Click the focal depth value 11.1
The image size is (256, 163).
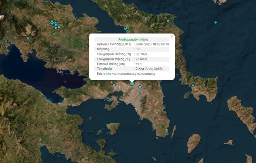(139, 64)
